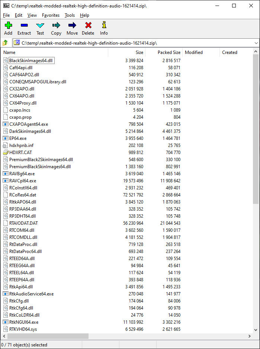Click the Move toolbar icon
This screenshot has height=349, width=260.
click(72, 26)
